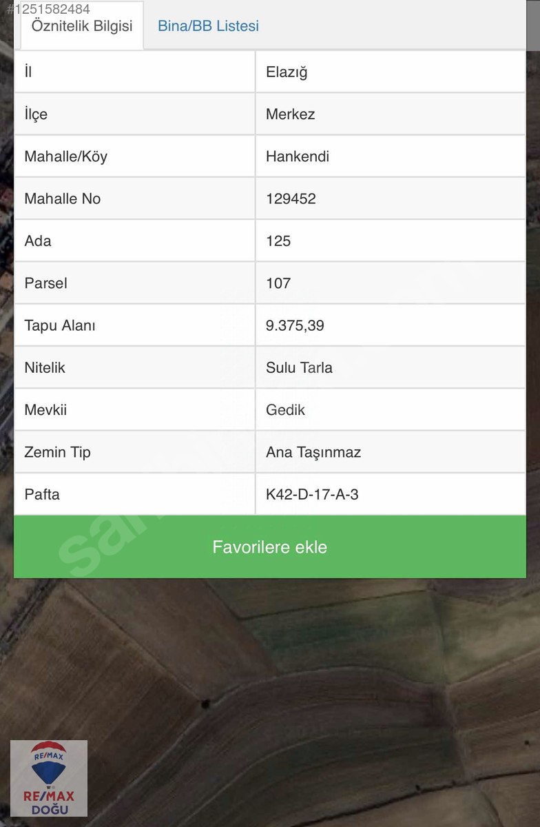
Task: Click the Parsel value 107
Action: pos(278,283)
